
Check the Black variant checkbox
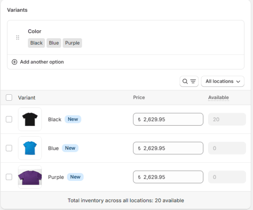[9, 119]
